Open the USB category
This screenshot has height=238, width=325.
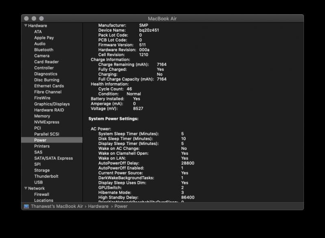pos(39,182)
